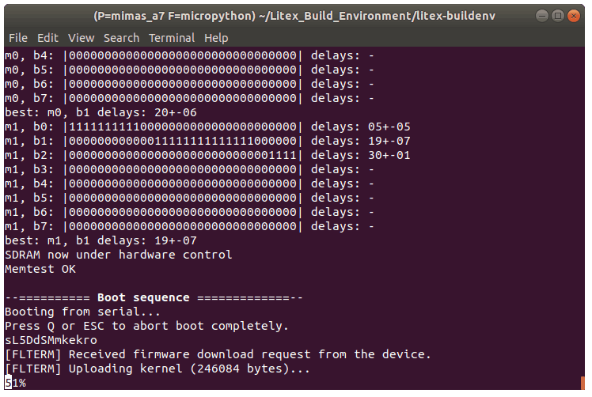Close the terminal window
This screenshot has height=397, width=592.
574,15
